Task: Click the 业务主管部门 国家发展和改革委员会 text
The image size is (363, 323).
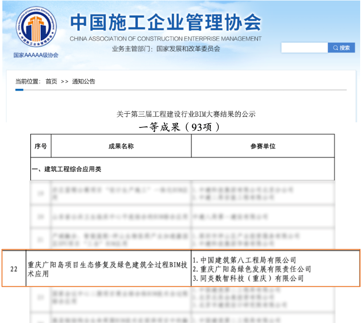Action: 166,49
